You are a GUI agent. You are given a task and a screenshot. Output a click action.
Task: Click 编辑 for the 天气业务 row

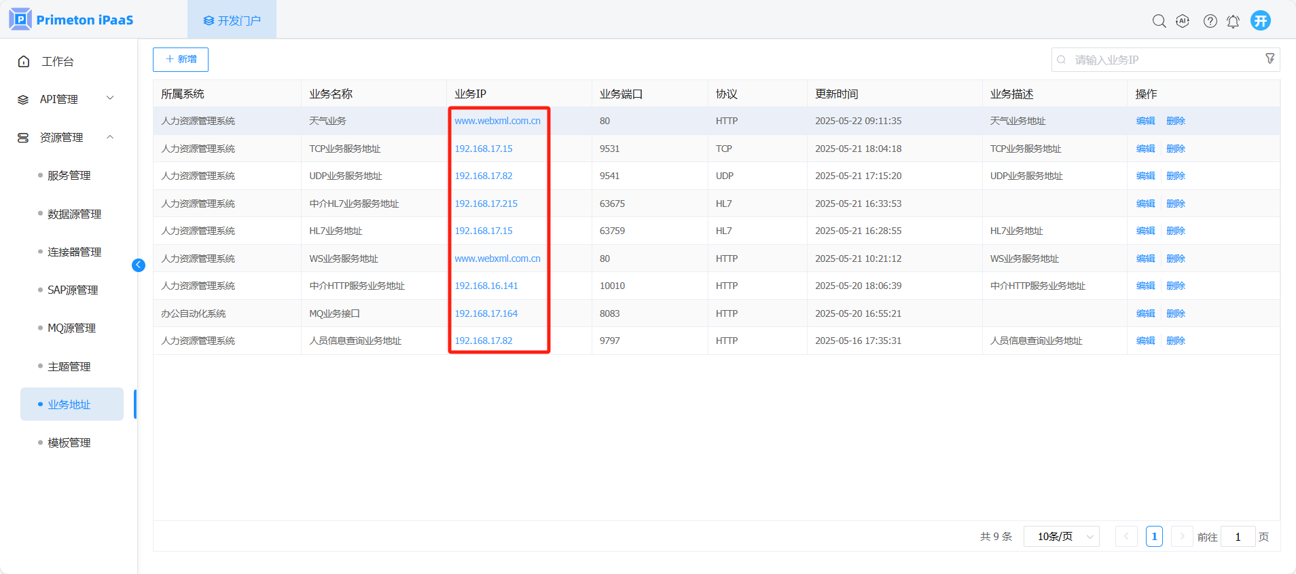coord(1145,121)
